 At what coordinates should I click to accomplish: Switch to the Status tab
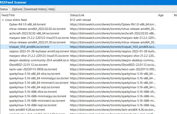(x=4, y=9)
